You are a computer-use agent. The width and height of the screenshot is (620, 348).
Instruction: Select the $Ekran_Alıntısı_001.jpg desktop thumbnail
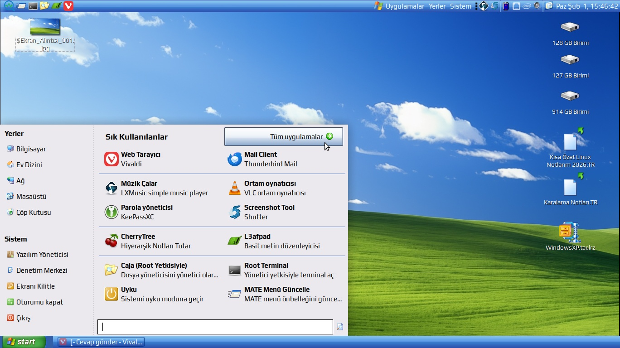click(45, 34)
